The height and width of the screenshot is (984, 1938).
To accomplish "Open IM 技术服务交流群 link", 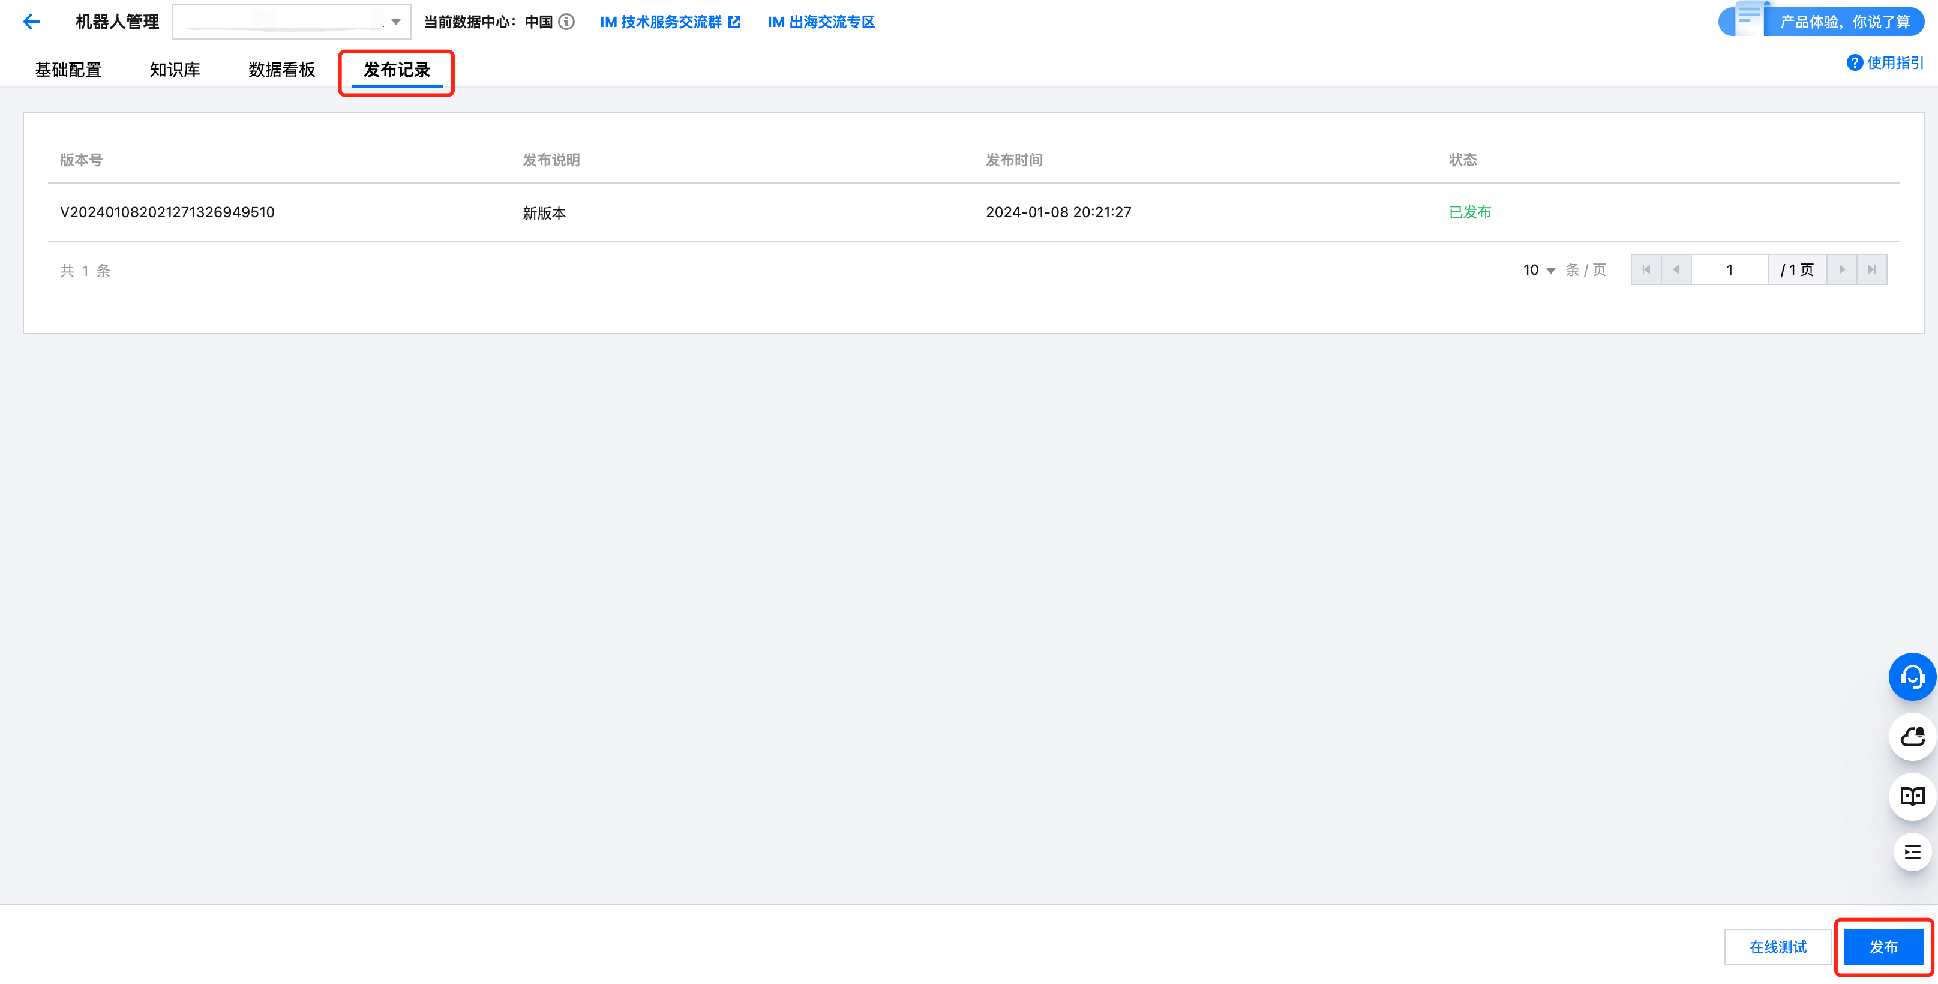I will (670, 22).
